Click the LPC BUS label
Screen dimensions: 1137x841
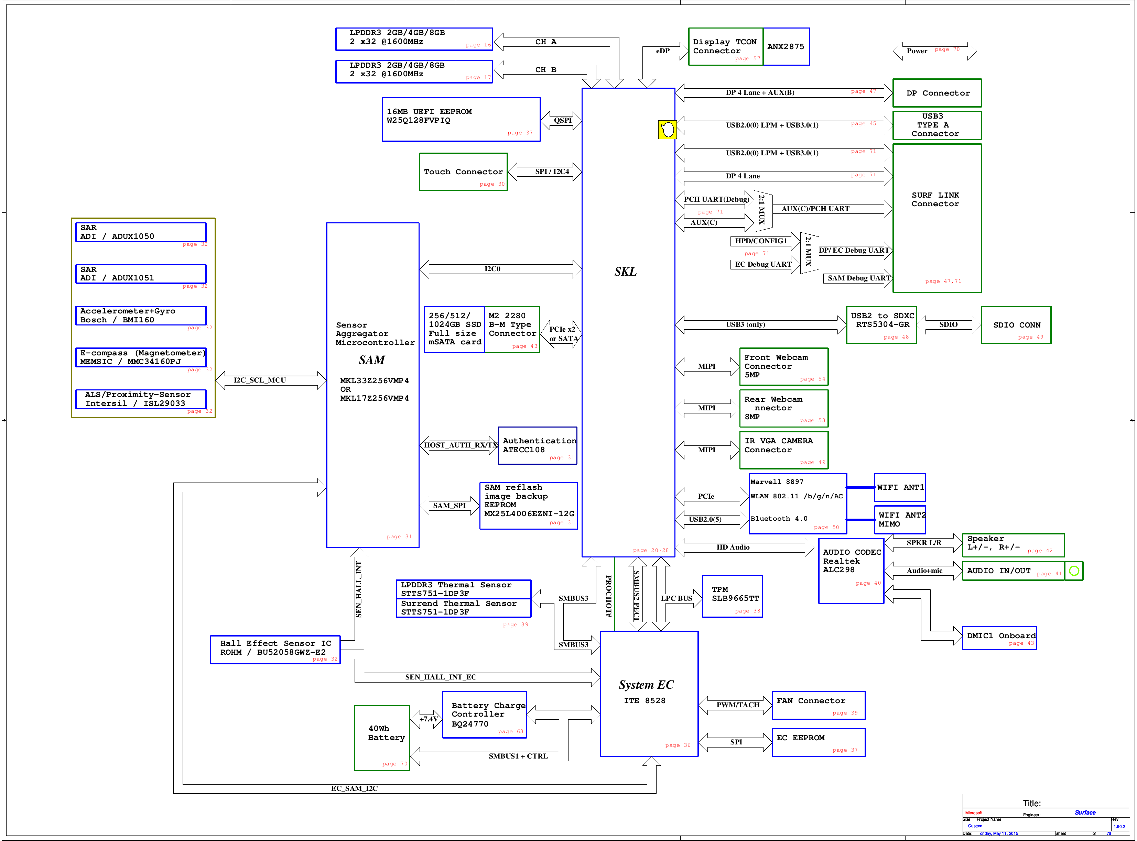point(676,599)
